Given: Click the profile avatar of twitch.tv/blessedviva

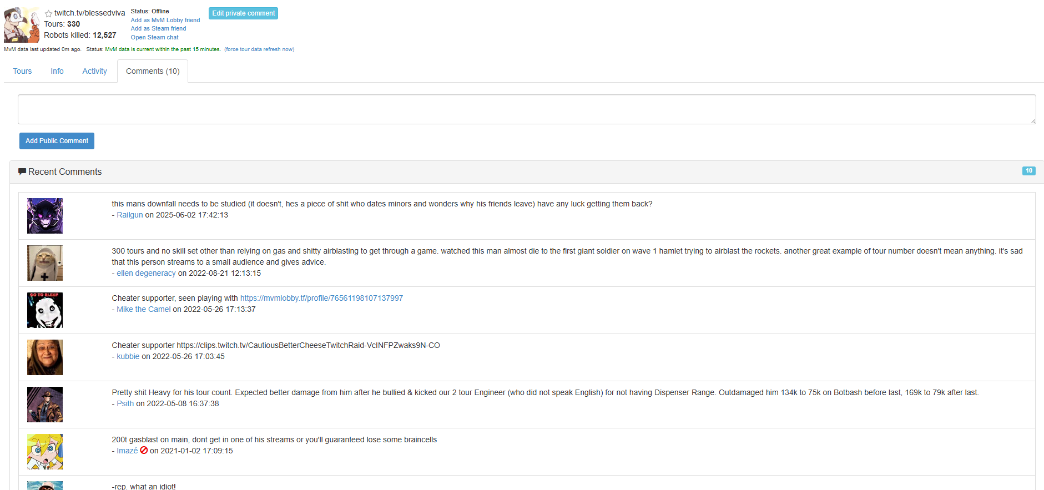Looking at the screenshot, I should coord(22,25).
